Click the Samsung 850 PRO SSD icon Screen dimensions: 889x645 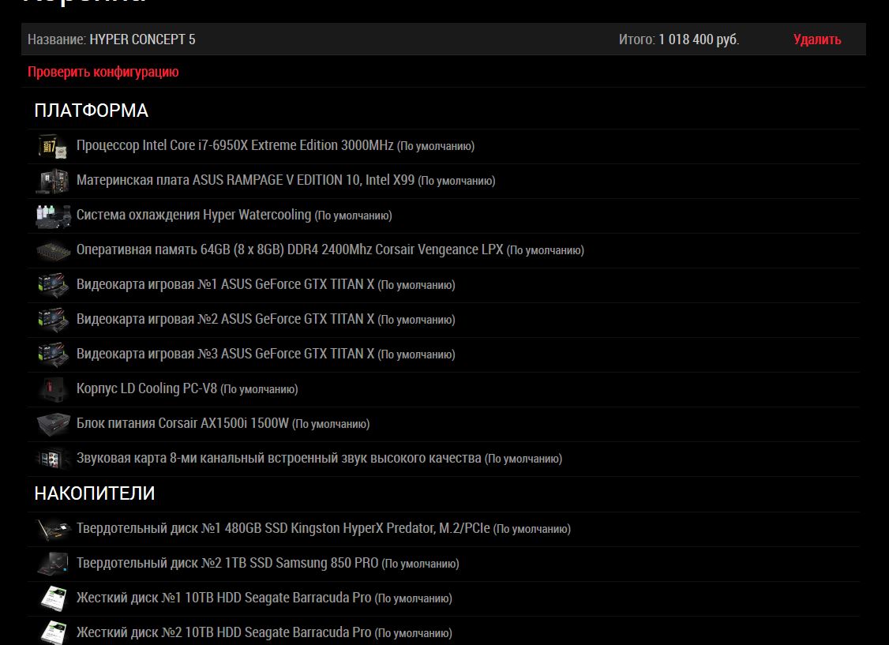pyautogui.click(x=54, y=564)
